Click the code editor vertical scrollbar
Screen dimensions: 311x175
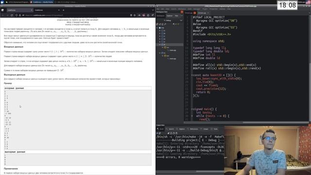pyautogui.click(x=310, y=40)
